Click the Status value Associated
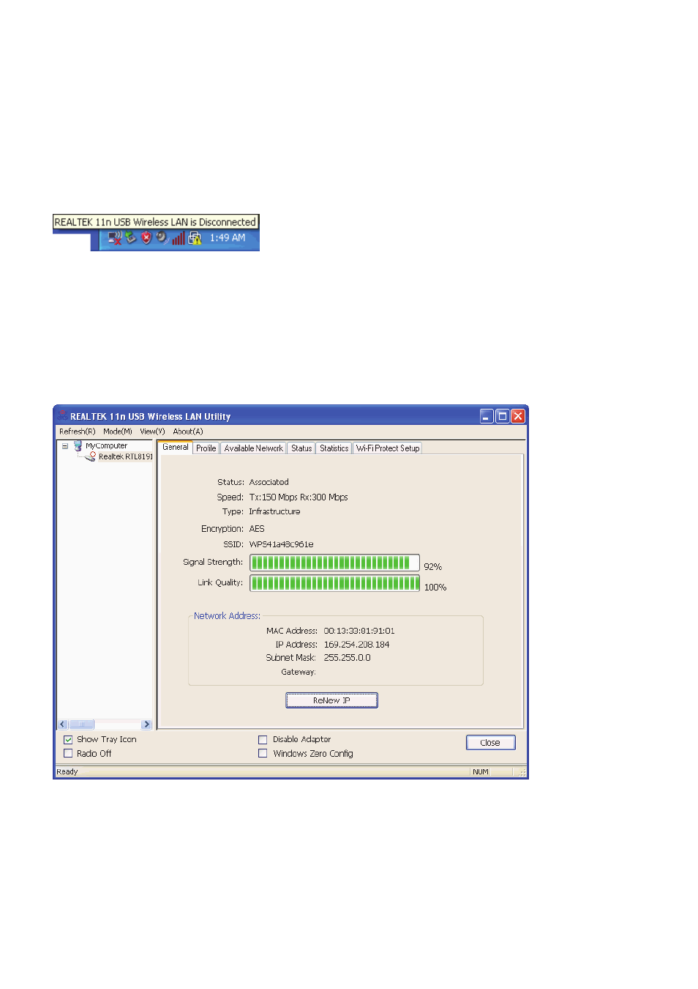 (x=269, y=482)
